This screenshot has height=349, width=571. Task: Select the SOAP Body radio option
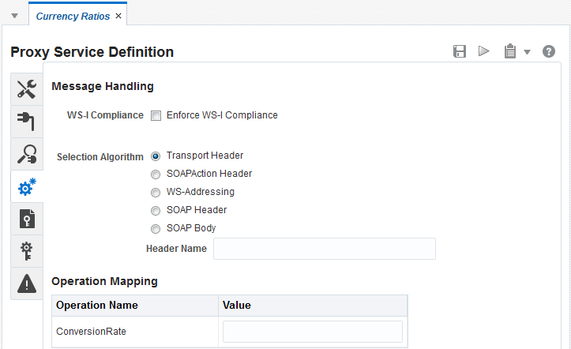pos(156,229)
